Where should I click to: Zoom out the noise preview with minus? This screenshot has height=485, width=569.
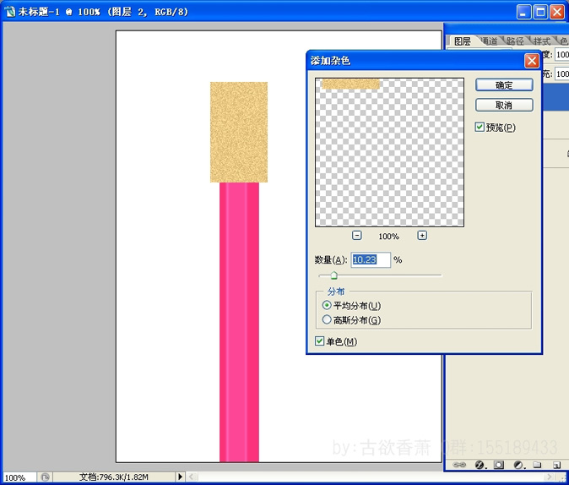pos(357,236)
